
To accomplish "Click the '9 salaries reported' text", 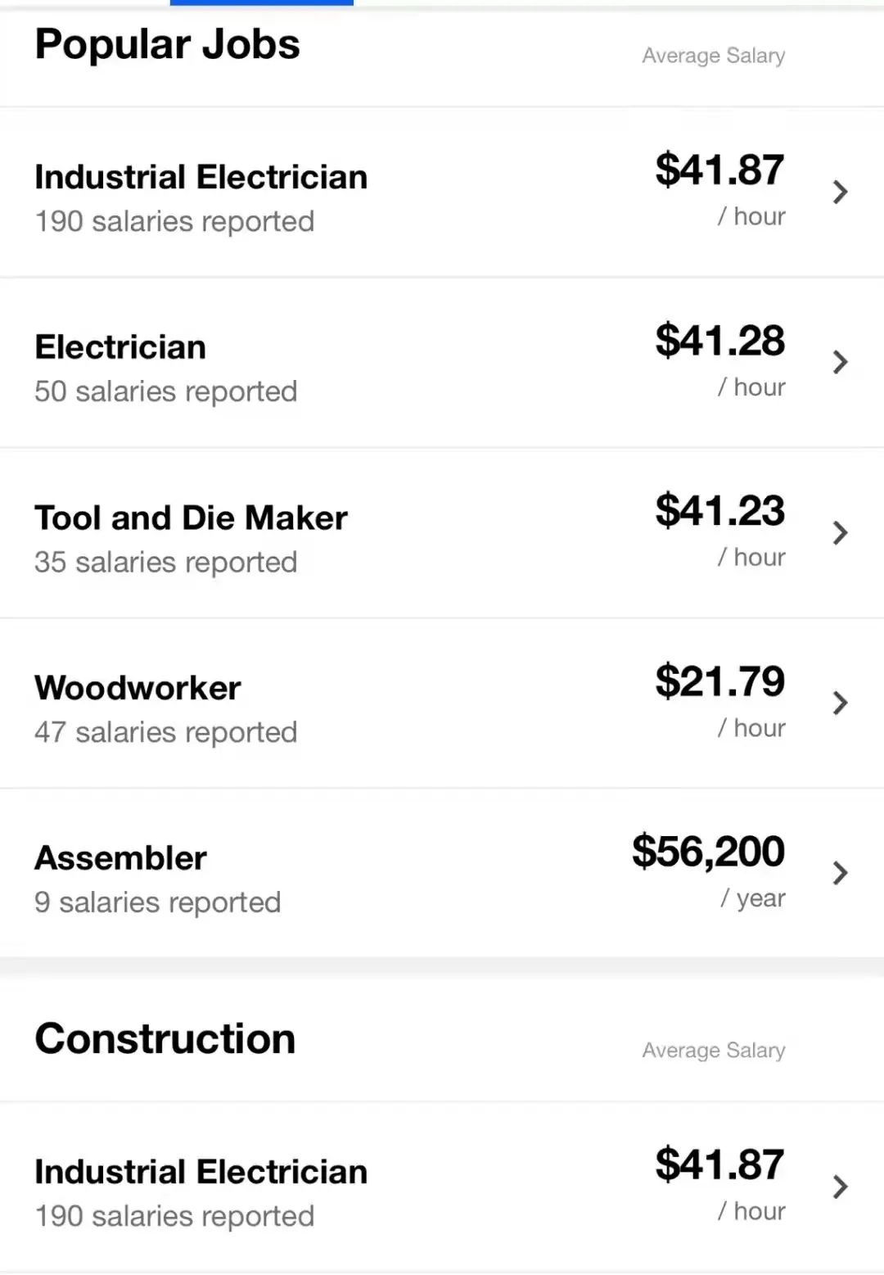I will (157, 902).
